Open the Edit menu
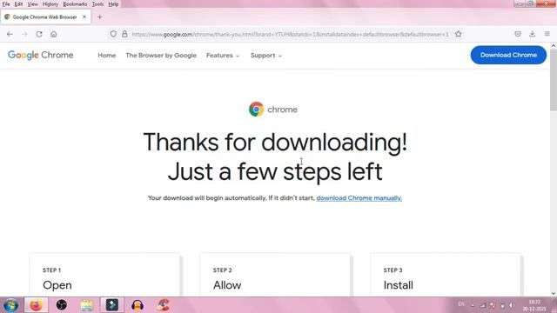The width and height of the screenshot is (557, 313). pyautogui.click(x=18, y=4)
